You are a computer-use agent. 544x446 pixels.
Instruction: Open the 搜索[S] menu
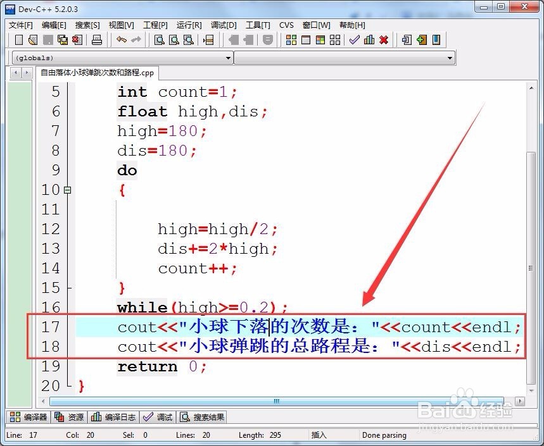[x=87, y=25]
